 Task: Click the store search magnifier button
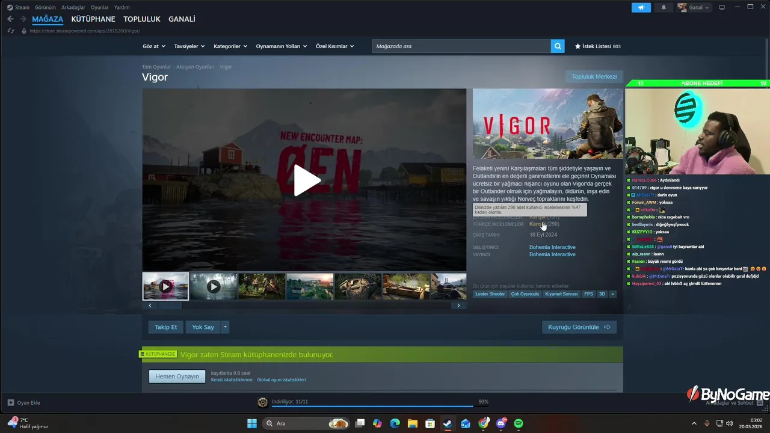pyautogui.click(x=558, y=46)
